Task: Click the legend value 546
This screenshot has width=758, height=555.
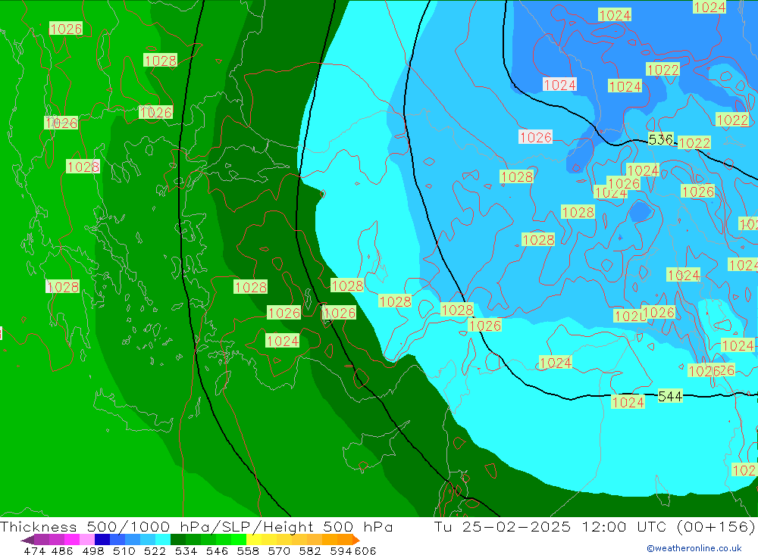Action: 217,550
